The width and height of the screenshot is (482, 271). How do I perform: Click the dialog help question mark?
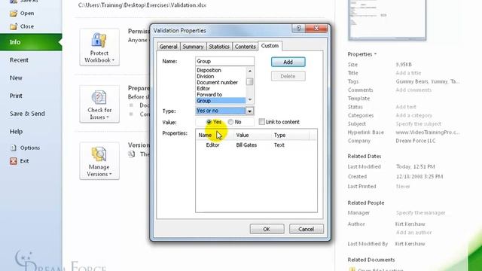point(298,29)
